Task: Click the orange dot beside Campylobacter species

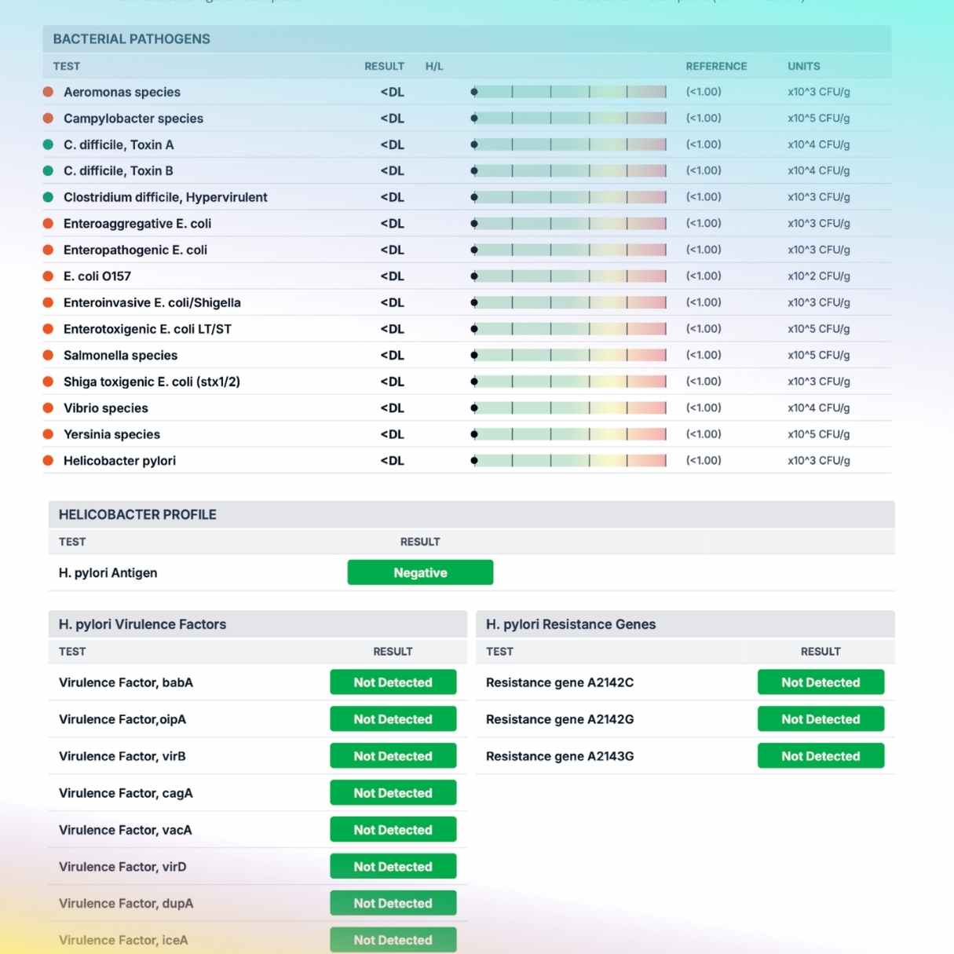Action: tap(48, 119)
